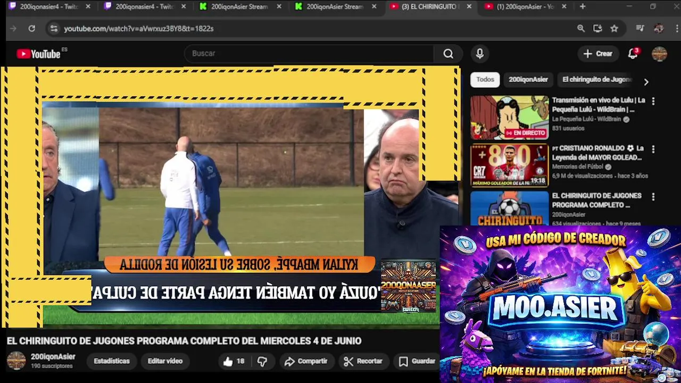This screenshot has width=681, height=383.
Task: Click Editar vídeo button
Action: (x=165, y=361)
